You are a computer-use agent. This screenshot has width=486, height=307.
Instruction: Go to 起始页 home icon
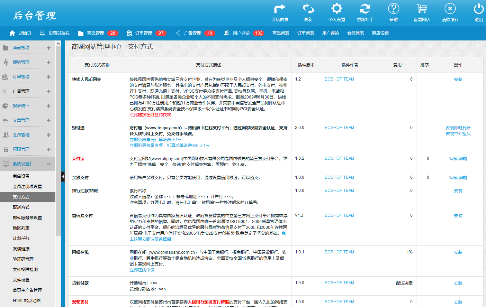[12, 33]
